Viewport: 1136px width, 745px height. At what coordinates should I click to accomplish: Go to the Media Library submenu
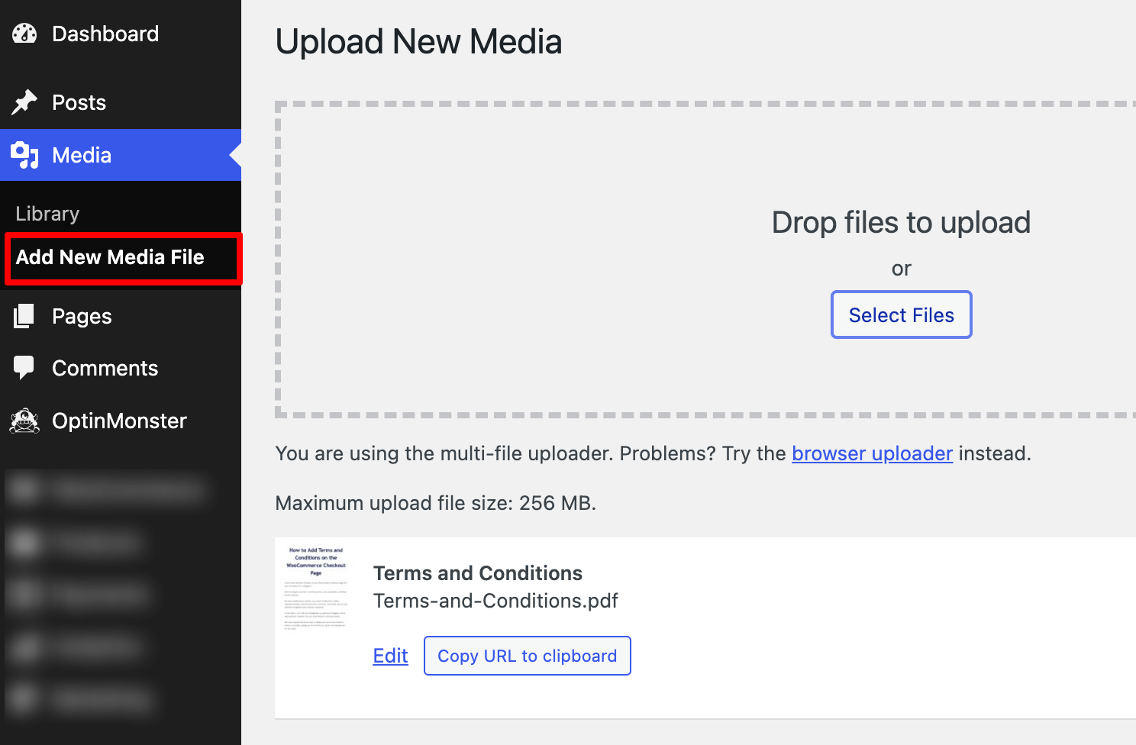[x=47, y=214]
